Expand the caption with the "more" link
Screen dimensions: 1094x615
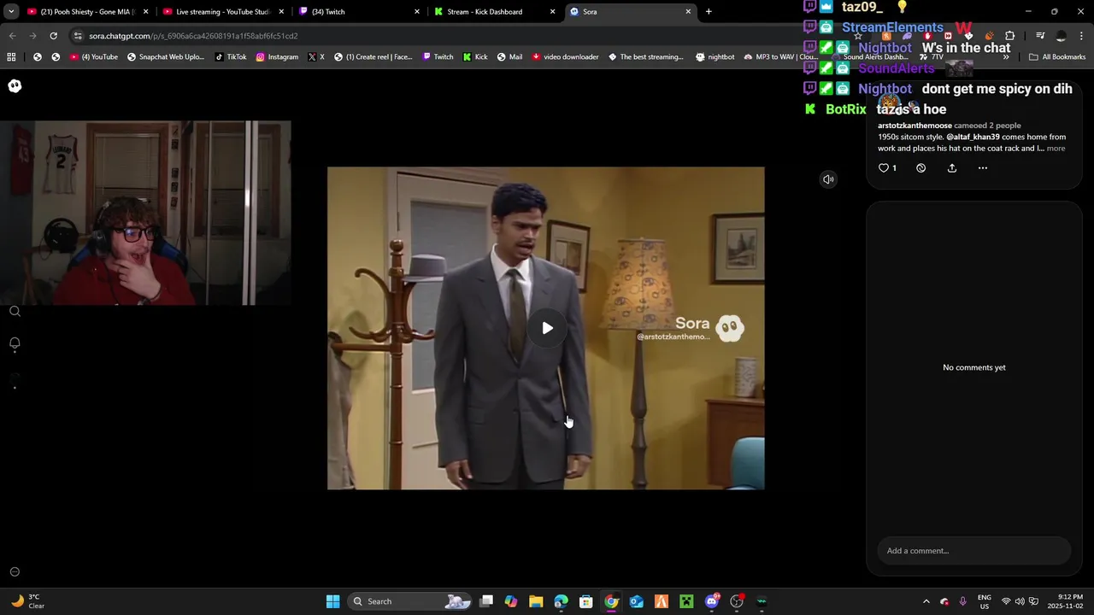click(x=1056, y=149)
